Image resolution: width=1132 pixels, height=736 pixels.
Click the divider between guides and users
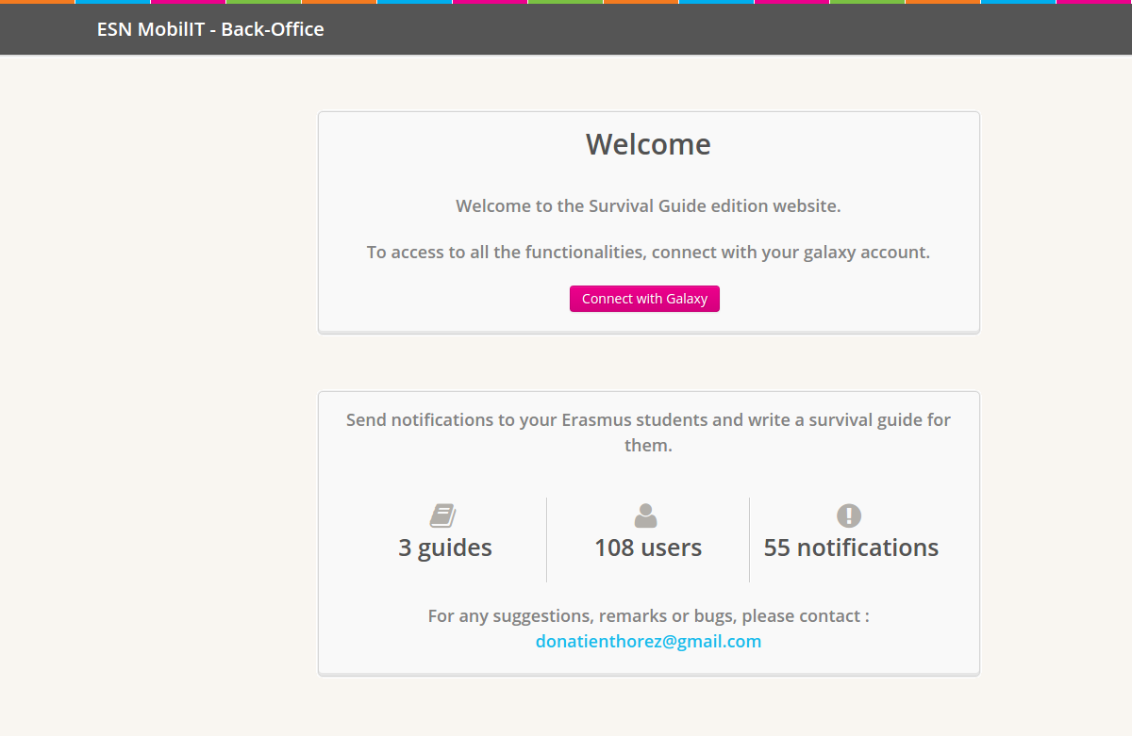[546, 540]
